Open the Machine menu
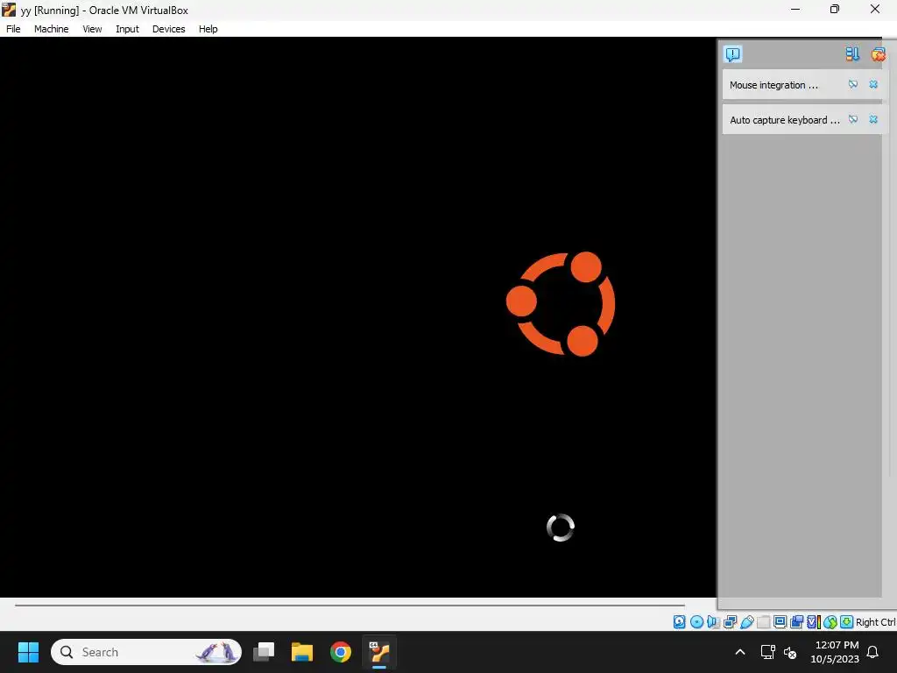The width and height of the screenshot is (897, 673). (x=51, y=29)
